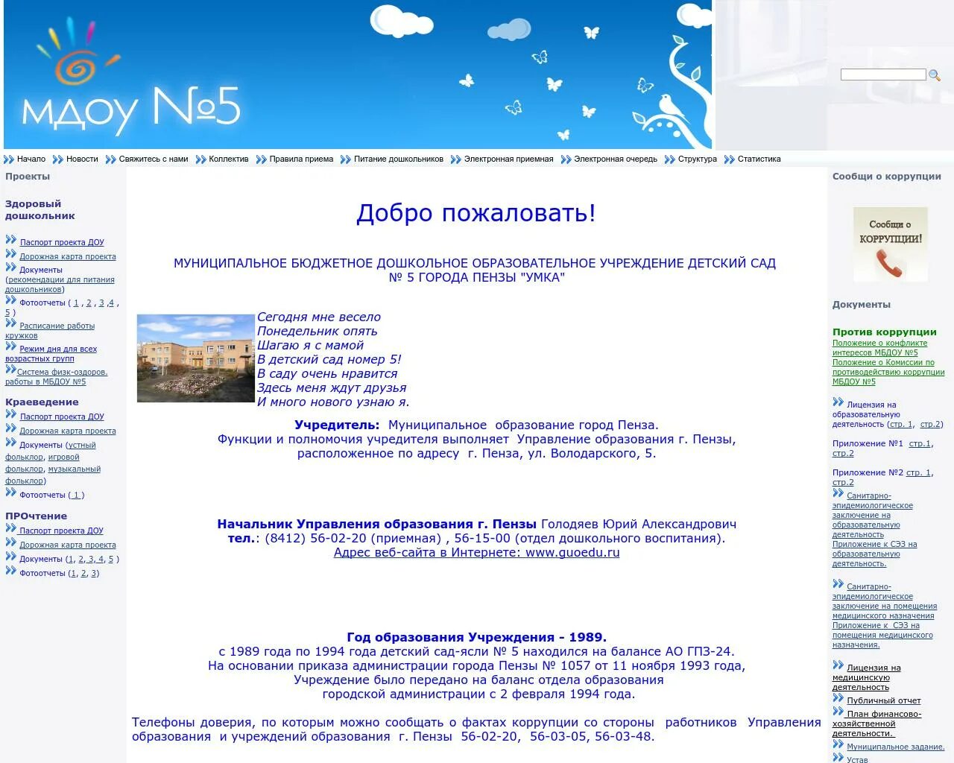Screen dimensions: 954x763
Task: Open Положение о Комиссии по противодействию коррупции
Action: tap(888, 372)
